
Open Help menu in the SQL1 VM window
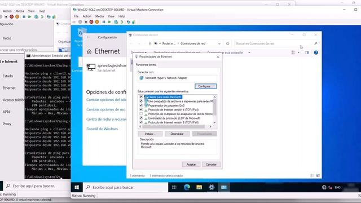pyautogui.click(x=42, y=11)
